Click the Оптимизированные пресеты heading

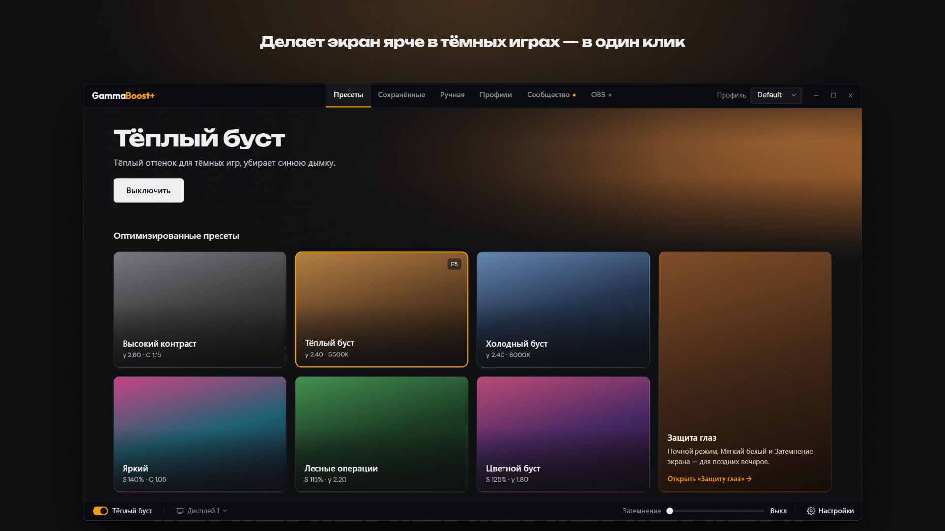click(176, 236)
